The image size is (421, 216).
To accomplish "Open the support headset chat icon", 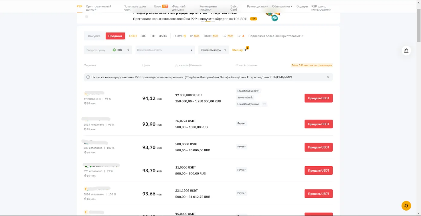I will tap(406, 206).
